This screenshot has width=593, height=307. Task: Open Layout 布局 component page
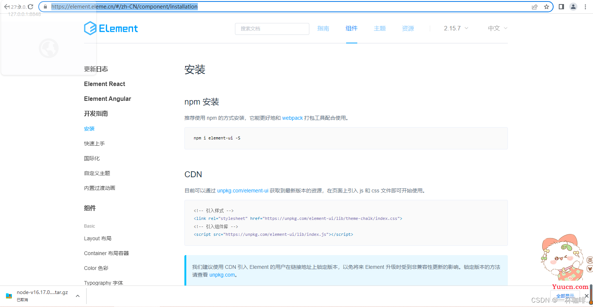click(x=98, y=238)
